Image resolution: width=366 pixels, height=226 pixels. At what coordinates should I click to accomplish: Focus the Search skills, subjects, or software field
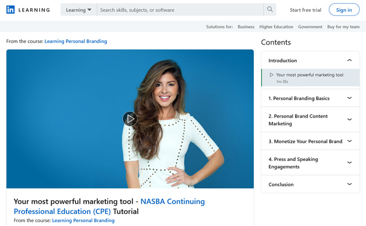[180, 10]
